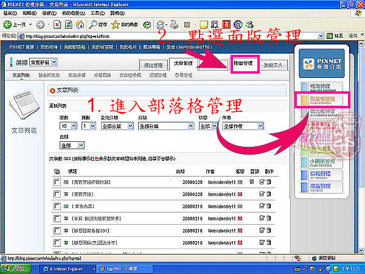This screenshot has height=274, width=365.
Task: Click the select-all icon in table header
Action: 57,172
